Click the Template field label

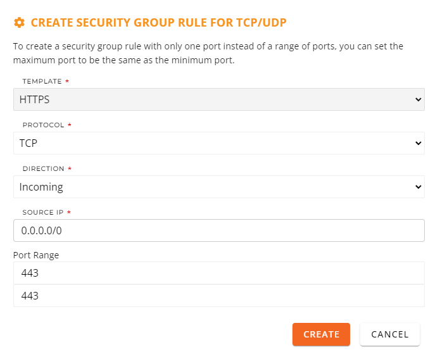coord(42,82)
